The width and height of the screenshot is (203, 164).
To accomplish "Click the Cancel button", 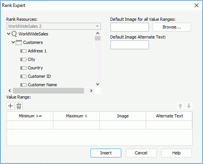I will (141, 153).
